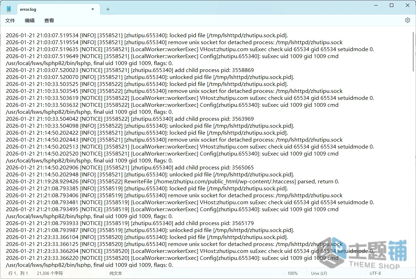Close the Notepad window
Screen dimensions: 416x279
pos(408,5)
